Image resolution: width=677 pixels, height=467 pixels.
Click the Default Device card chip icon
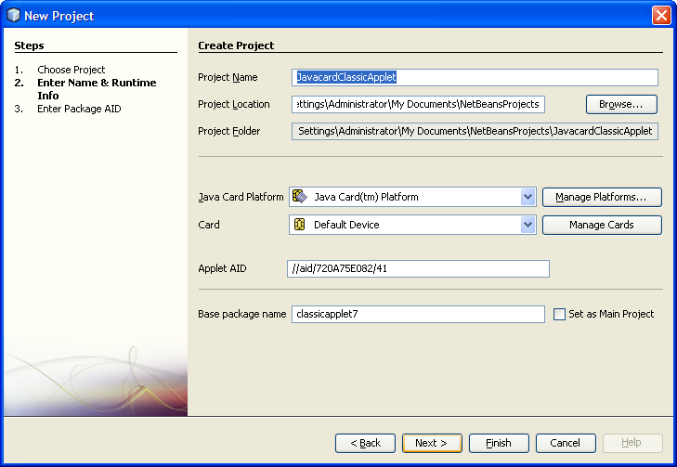click(x=300, y=225)
